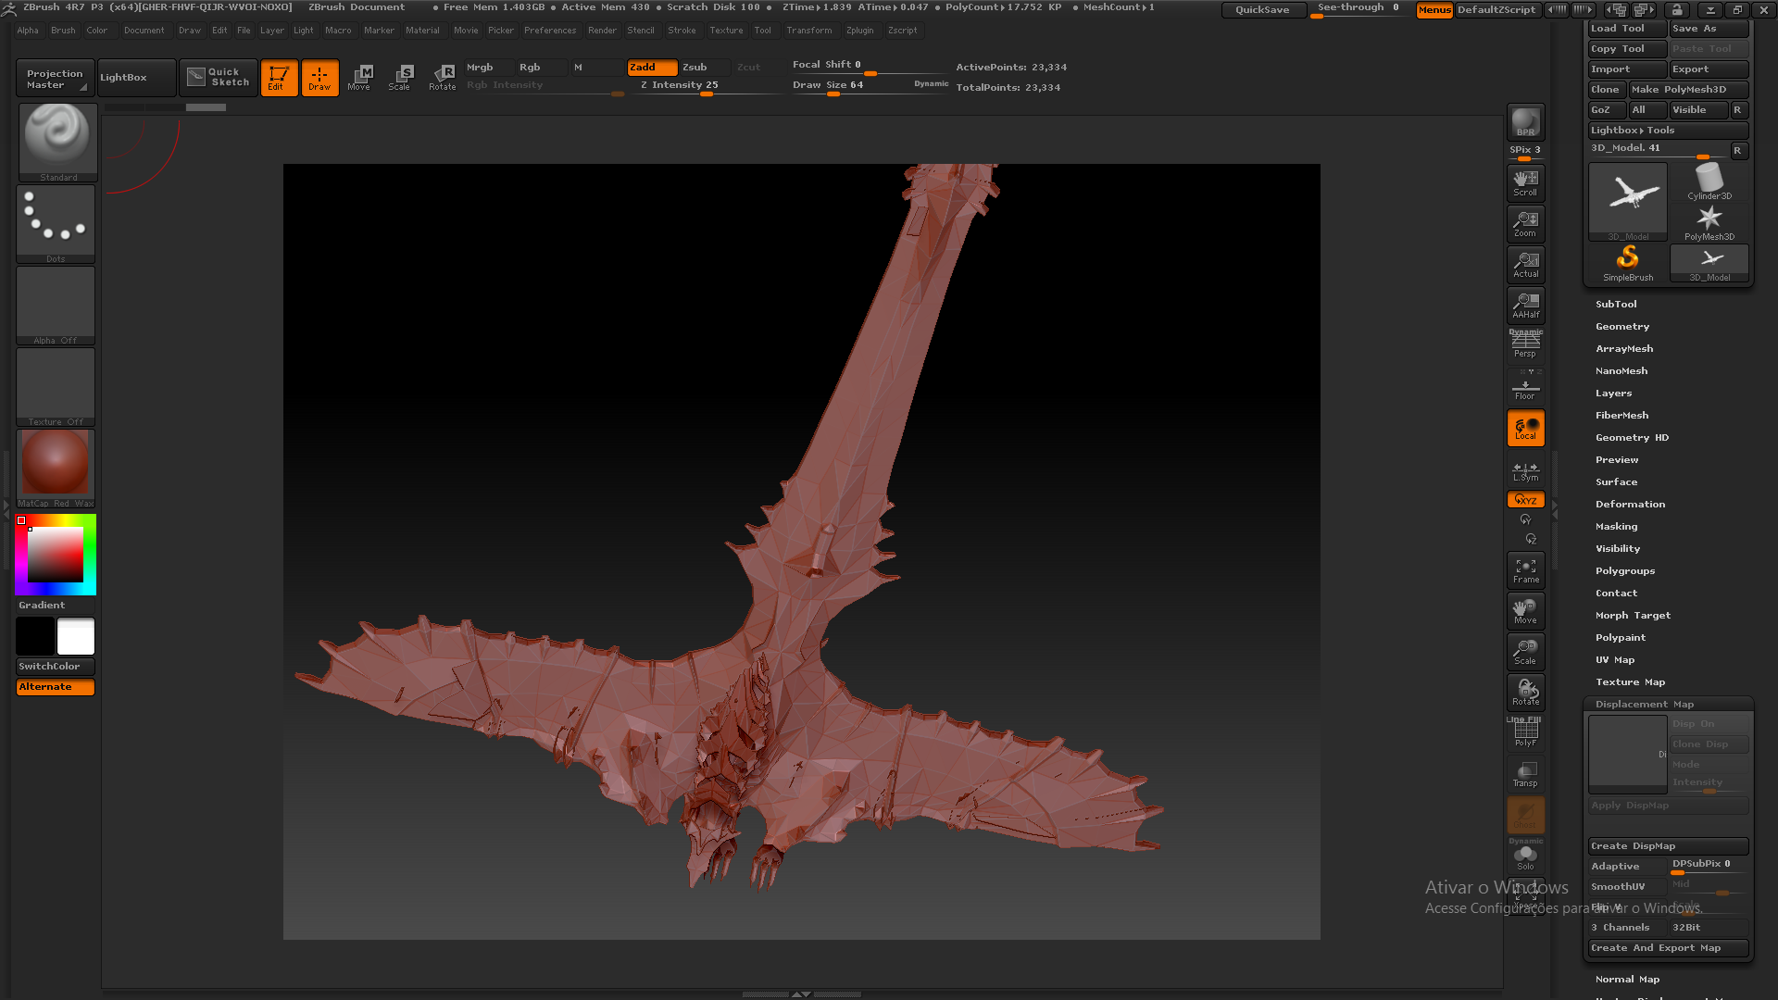
Task: Click the Projection Master button
Action: (55, 79)
